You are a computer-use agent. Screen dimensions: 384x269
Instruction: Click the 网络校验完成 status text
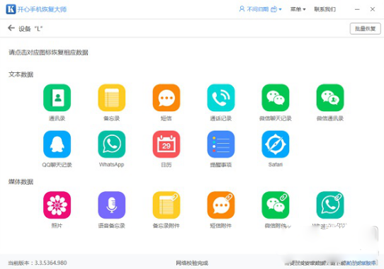(192, 263)
